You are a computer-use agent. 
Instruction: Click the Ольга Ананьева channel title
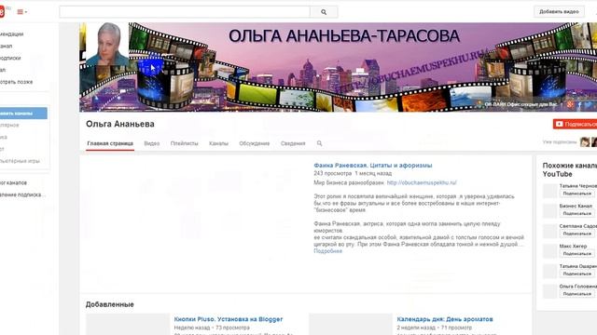120,124
